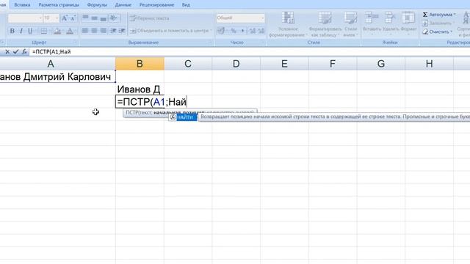Image resolution: width=470 pixels, height=264 pixels.
Task: Open Выравнивание group dialog launcher
Action: 210,43
